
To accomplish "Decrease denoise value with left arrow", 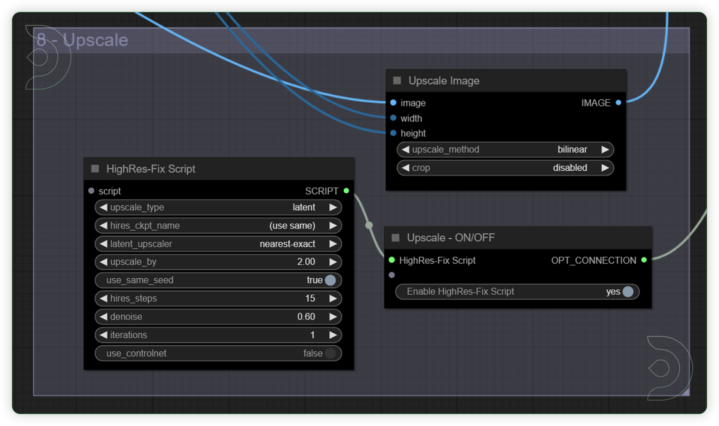I will (x=103, y=317).
